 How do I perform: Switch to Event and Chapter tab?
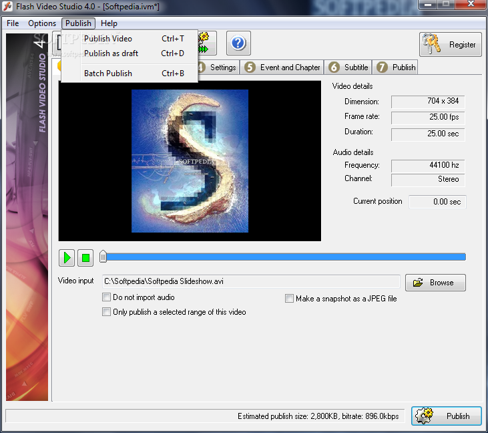(x=282, y=67)
